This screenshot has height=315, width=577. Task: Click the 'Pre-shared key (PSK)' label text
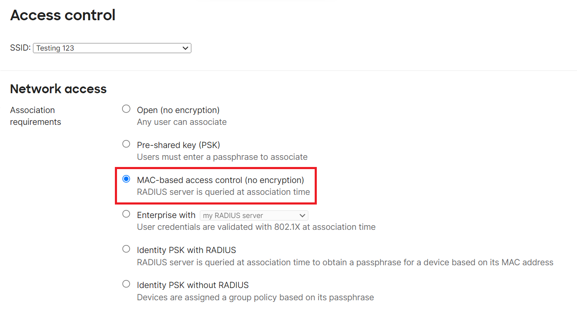click(178, 145)
